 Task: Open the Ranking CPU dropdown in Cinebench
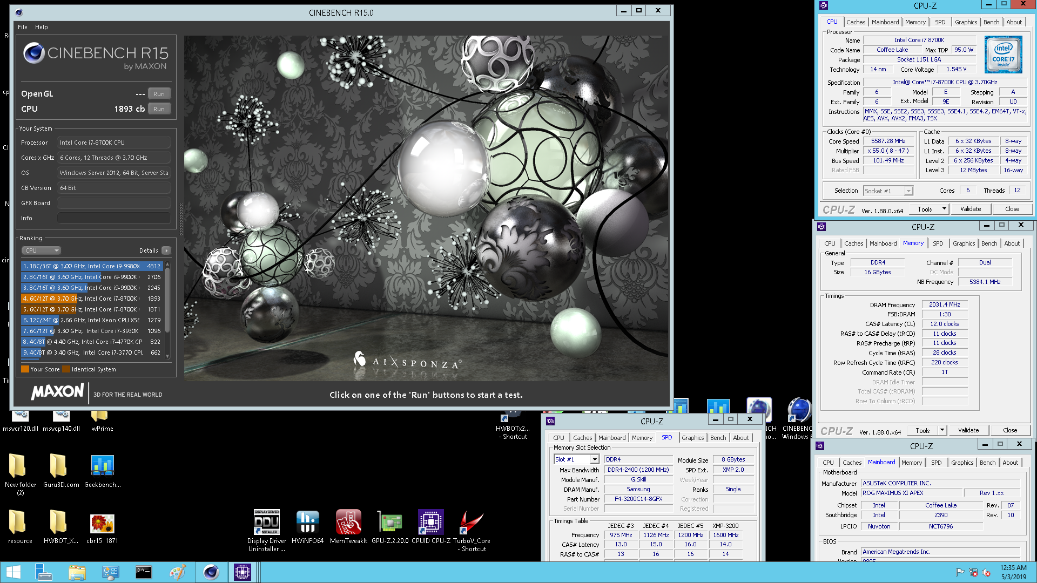click(x=41, y=250)
